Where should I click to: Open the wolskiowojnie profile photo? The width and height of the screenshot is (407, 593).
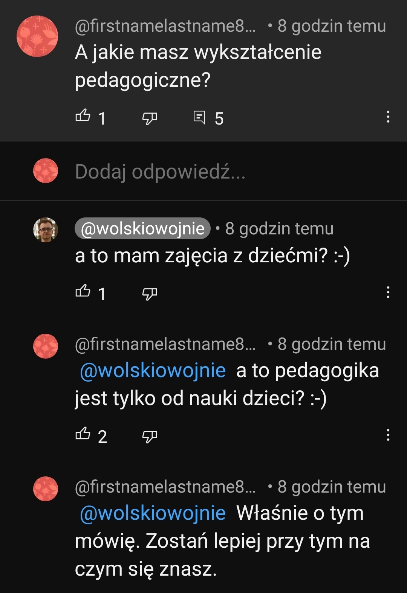(46, 229)
